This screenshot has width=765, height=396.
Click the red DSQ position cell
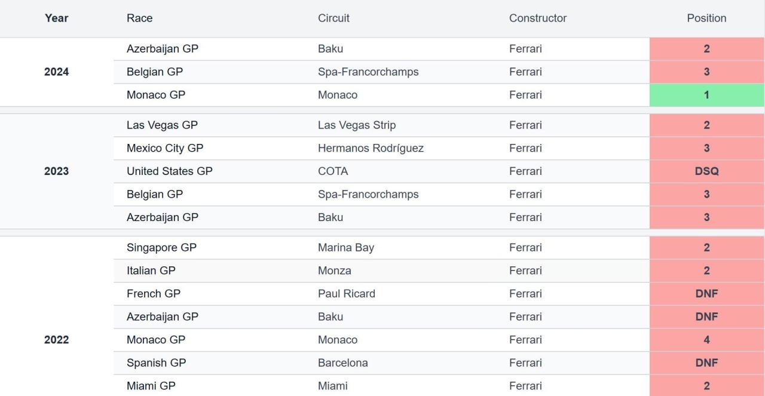[x=706, y=171]
